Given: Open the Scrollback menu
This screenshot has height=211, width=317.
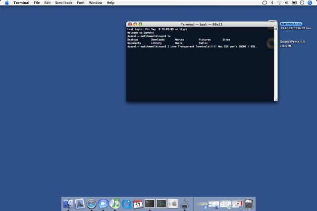Looking at the screenshot, I should [x=64, y=2].
